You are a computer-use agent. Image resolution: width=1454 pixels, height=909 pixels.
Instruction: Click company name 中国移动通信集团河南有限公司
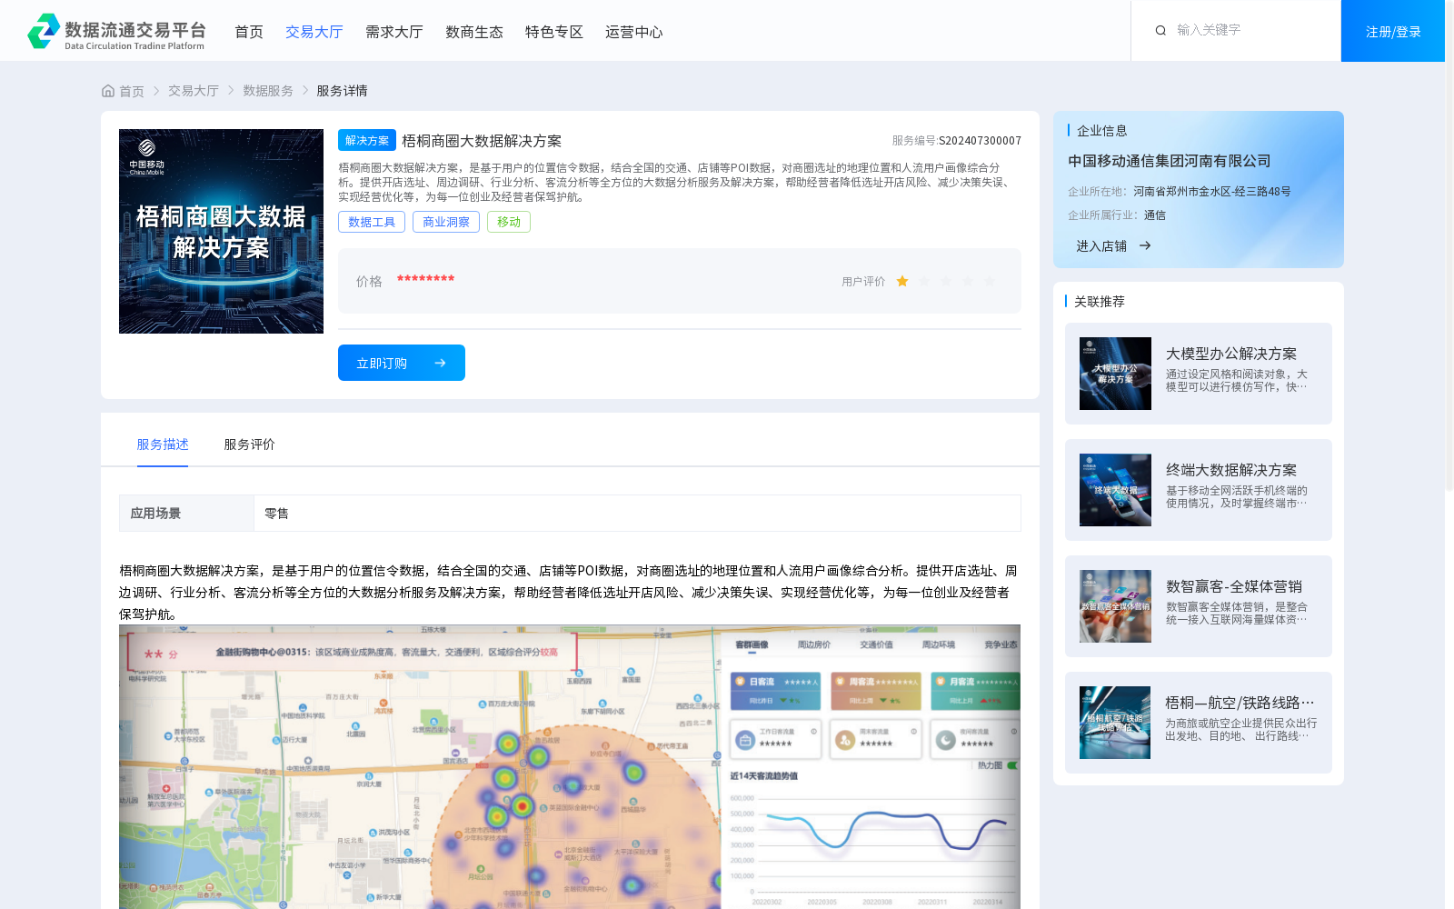1170,161
